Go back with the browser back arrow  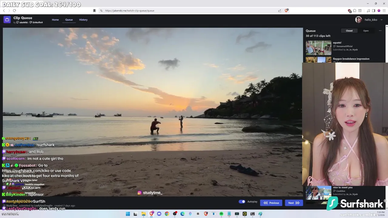(x=4, y=11)
